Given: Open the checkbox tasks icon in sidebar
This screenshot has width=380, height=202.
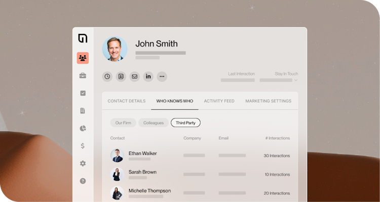Looking at the screenshot, I should tap(83, 93).
